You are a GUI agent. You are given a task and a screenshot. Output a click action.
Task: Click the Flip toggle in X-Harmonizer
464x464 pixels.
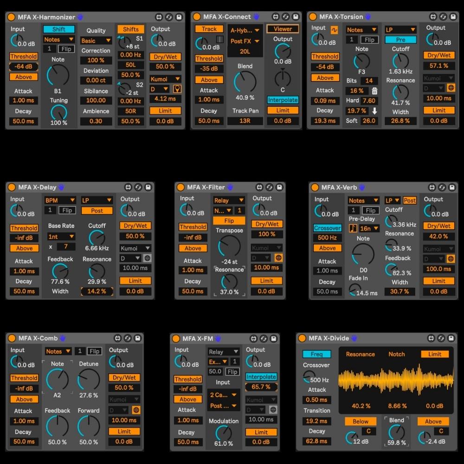coord(67,49)
